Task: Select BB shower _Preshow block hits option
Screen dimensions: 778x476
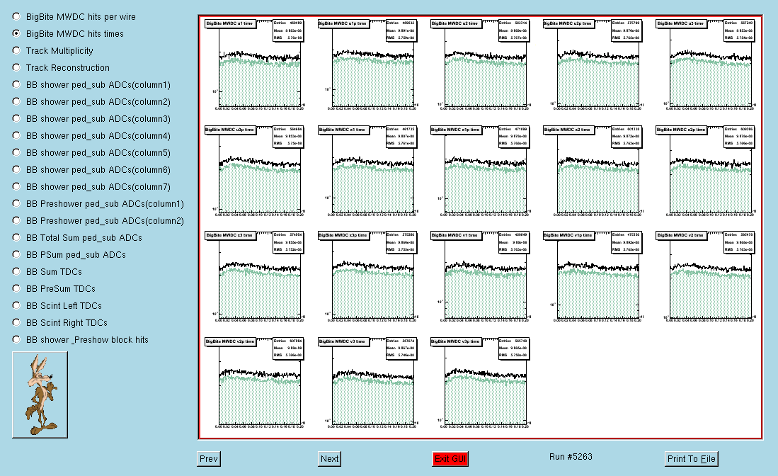Action: pos(16,339)
